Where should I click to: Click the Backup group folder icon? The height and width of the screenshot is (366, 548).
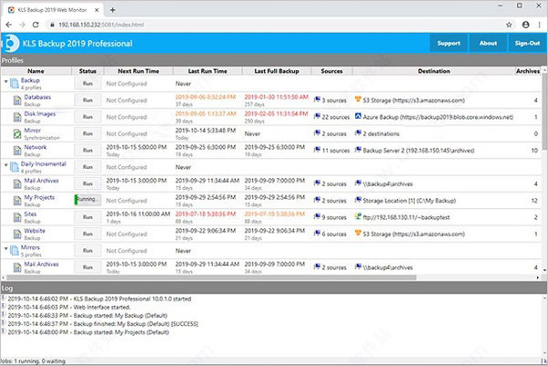click(x=15, y=83)
